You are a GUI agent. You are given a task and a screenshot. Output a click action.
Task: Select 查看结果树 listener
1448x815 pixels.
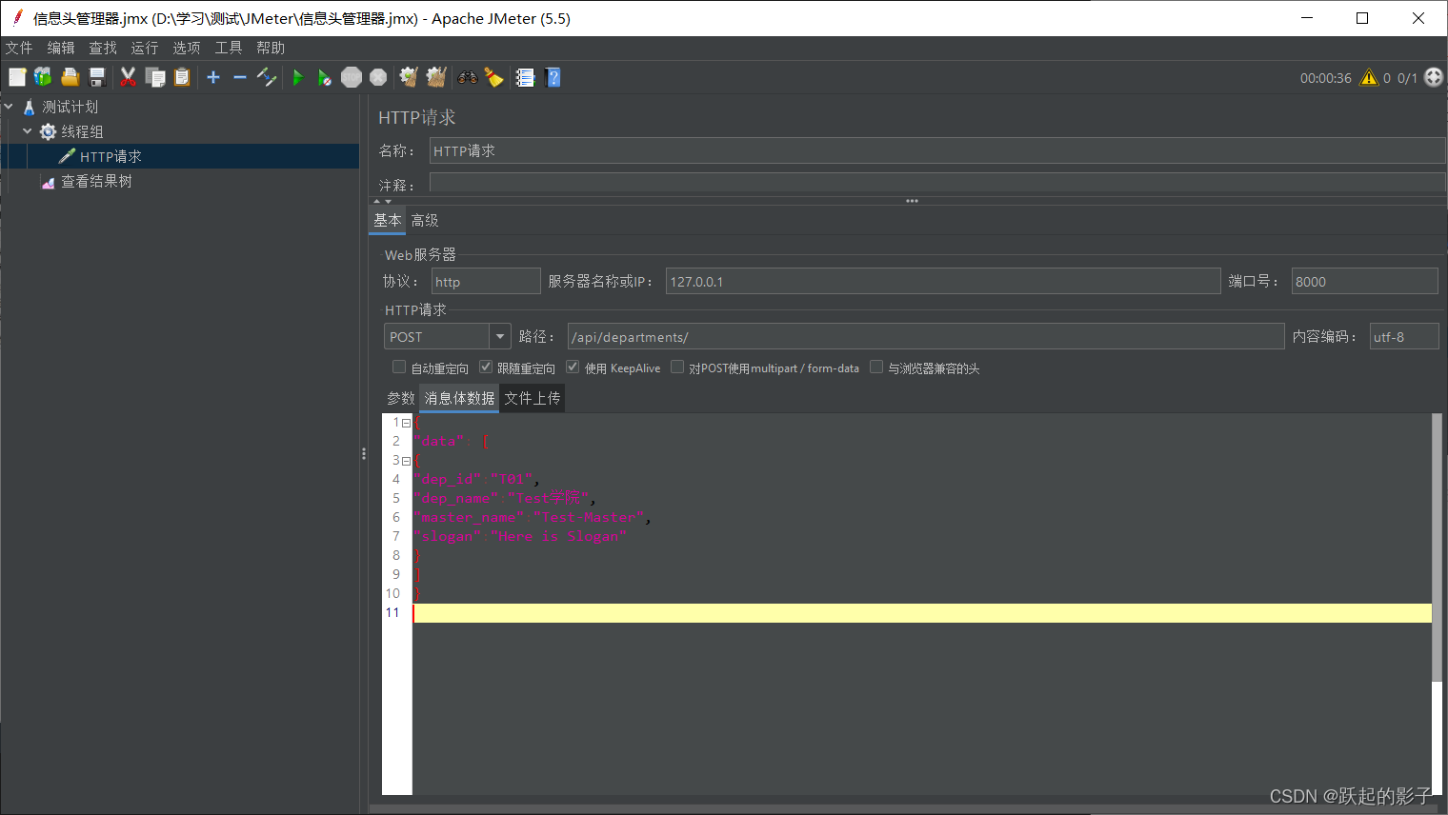[x=96, y=181]
